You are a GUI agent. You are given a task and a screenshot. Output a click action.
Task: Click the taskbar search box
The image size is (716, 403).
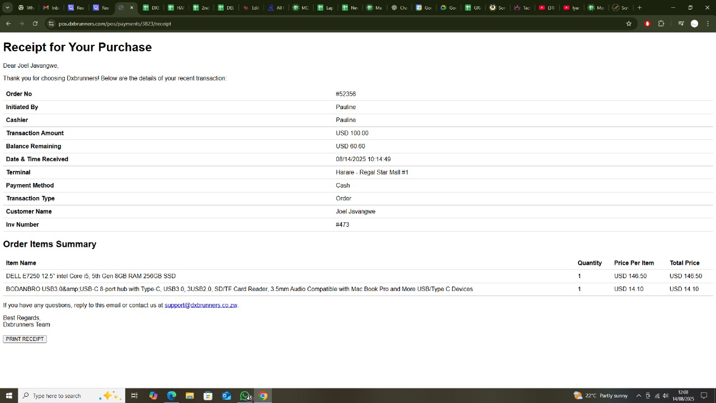[71, 396]
